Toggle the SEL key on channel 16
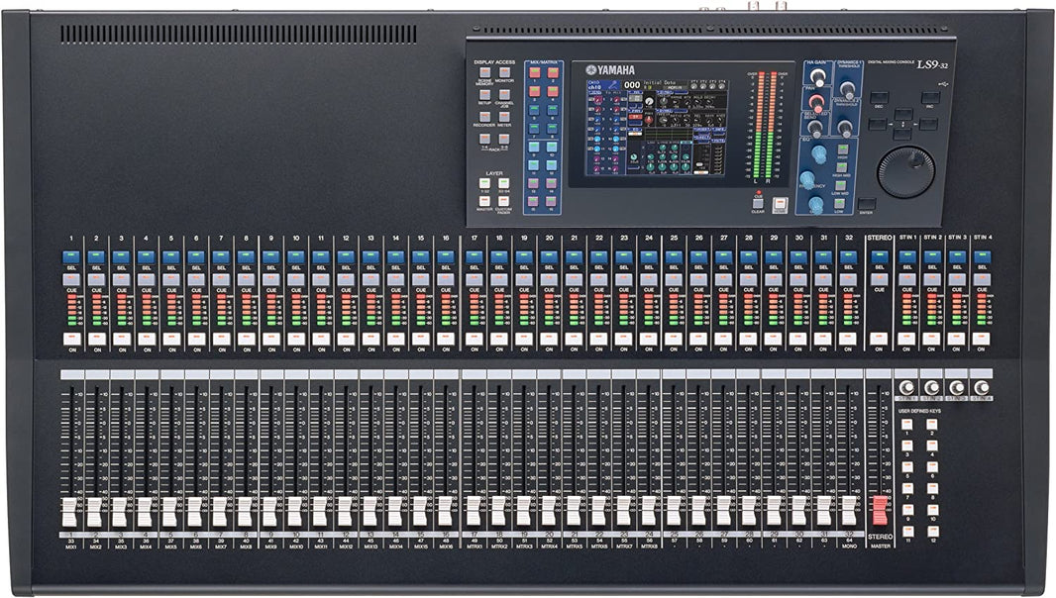The image size is (1056, 598). (445, 256)
